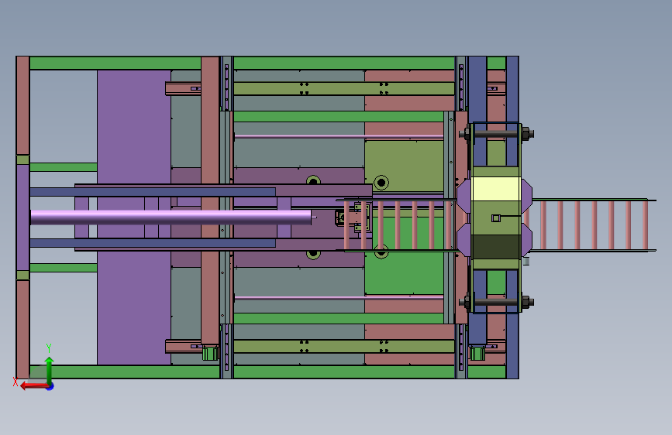The width and height of the screenshot is (672, 435).
Task: Select the large pink cylinder rod
Action: tap(171, 217)
